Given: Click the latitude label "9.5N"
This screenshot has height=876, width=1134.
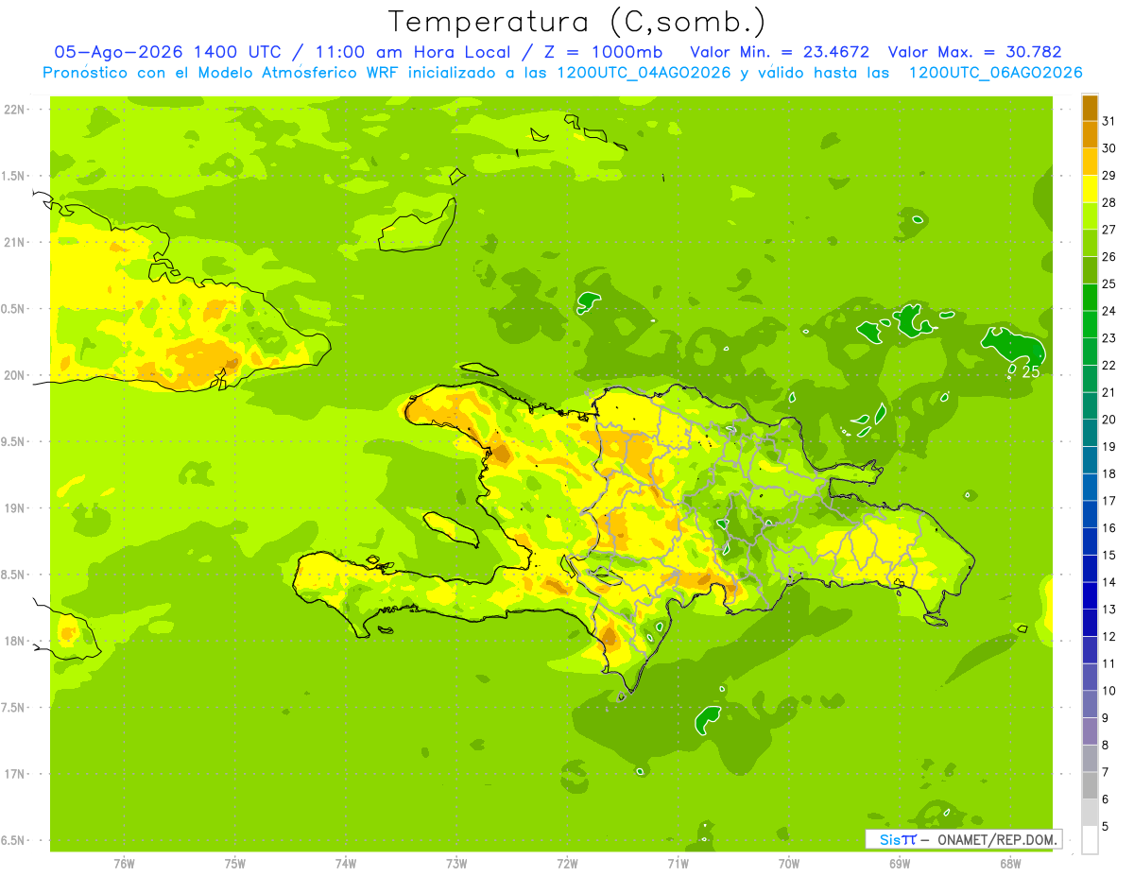Looking at the screenshot, I should pos(13,441).
